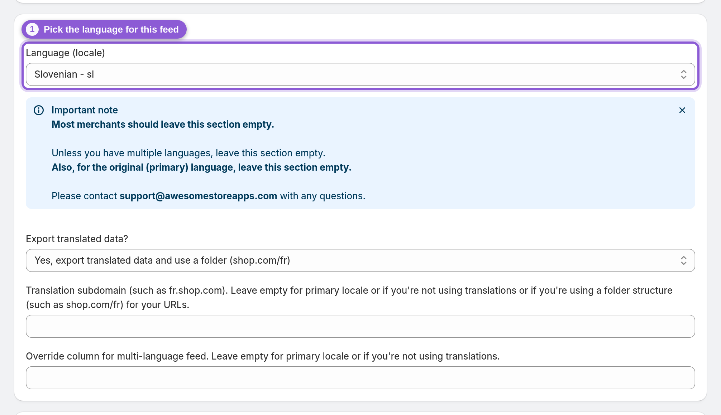Viewport: 721px width, 415px height.
Task: Click support@awesomestoreapps.com email text
Action: pos(198,196)
